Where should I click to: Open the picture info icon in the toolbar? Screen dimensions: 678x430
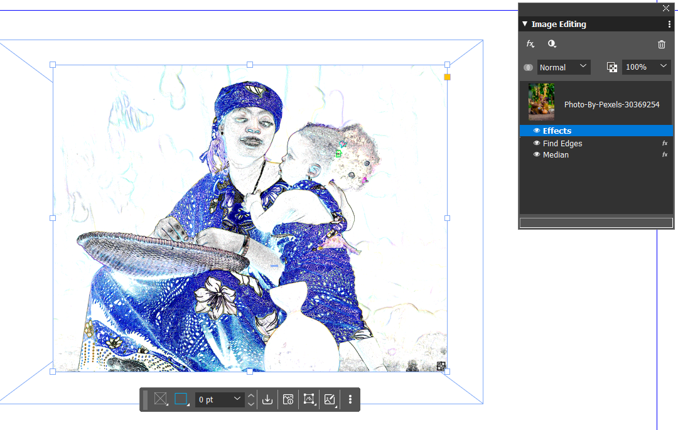pyautogui.click(x=288, y=399)
